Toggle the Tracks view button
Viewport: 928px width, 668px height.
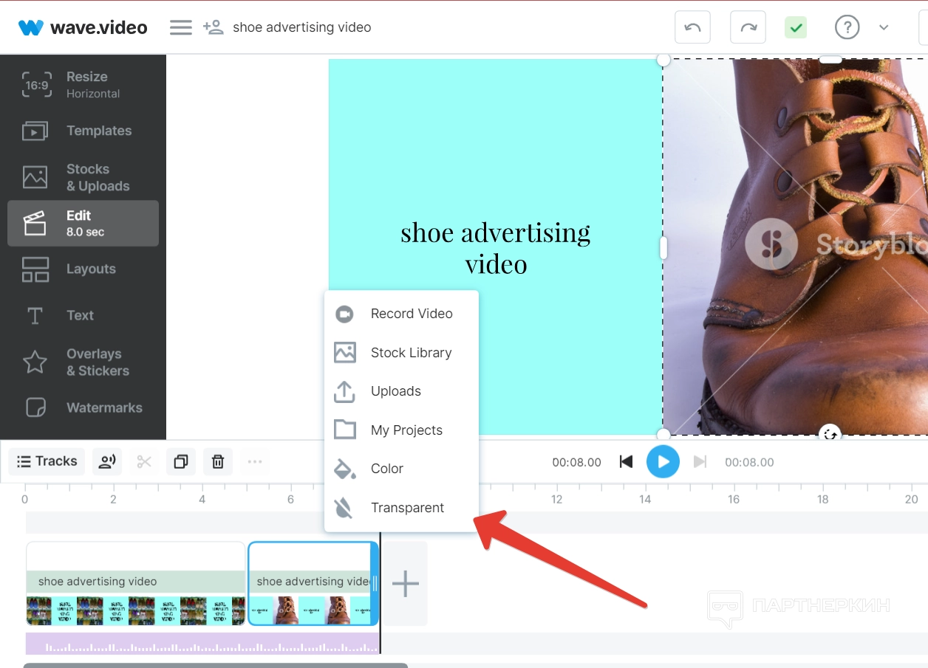[47, 461]
